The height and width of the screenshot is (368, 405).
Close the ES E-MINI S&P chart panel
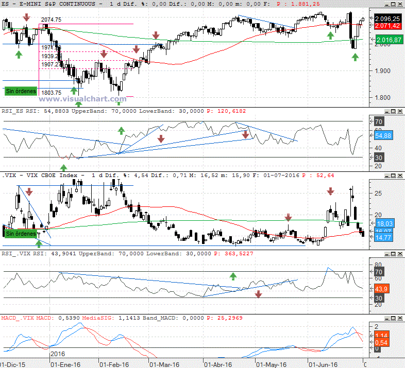[400, 4]
